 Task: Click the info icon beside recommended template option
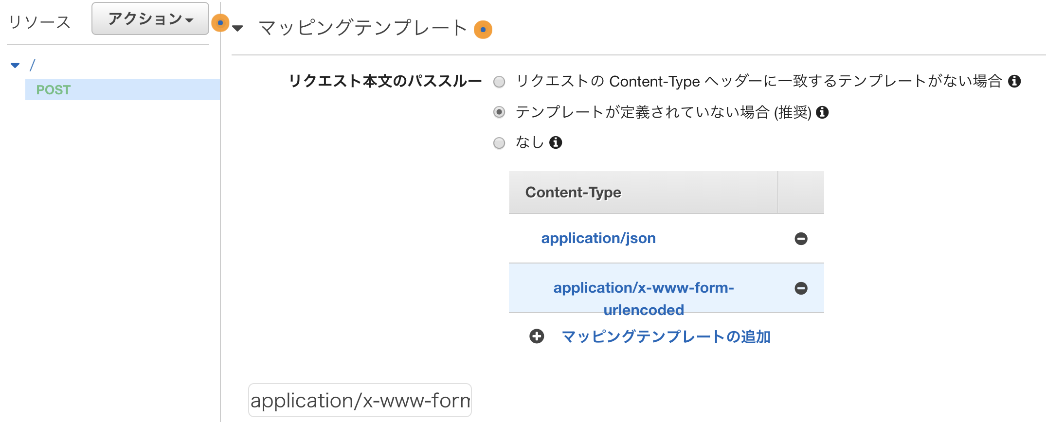[822, 112]
